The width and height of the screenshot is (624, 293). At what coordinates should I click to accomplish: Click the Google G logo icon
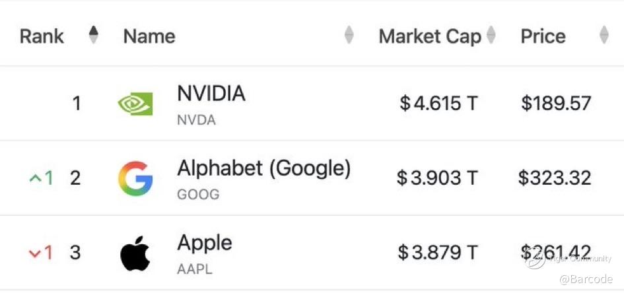pos(135,178)
